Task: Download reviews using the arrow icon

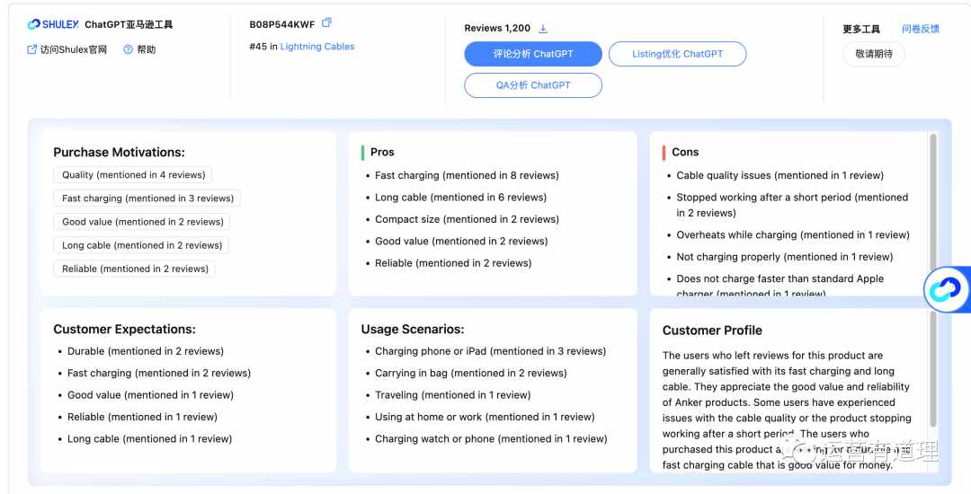Action: [x=543, y=29]
